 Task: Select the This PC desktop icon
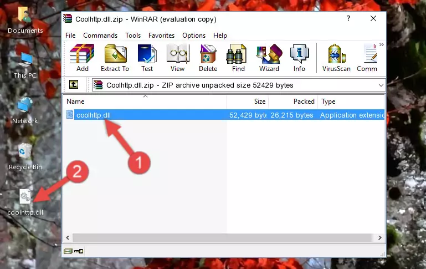(x=25, y=65)
